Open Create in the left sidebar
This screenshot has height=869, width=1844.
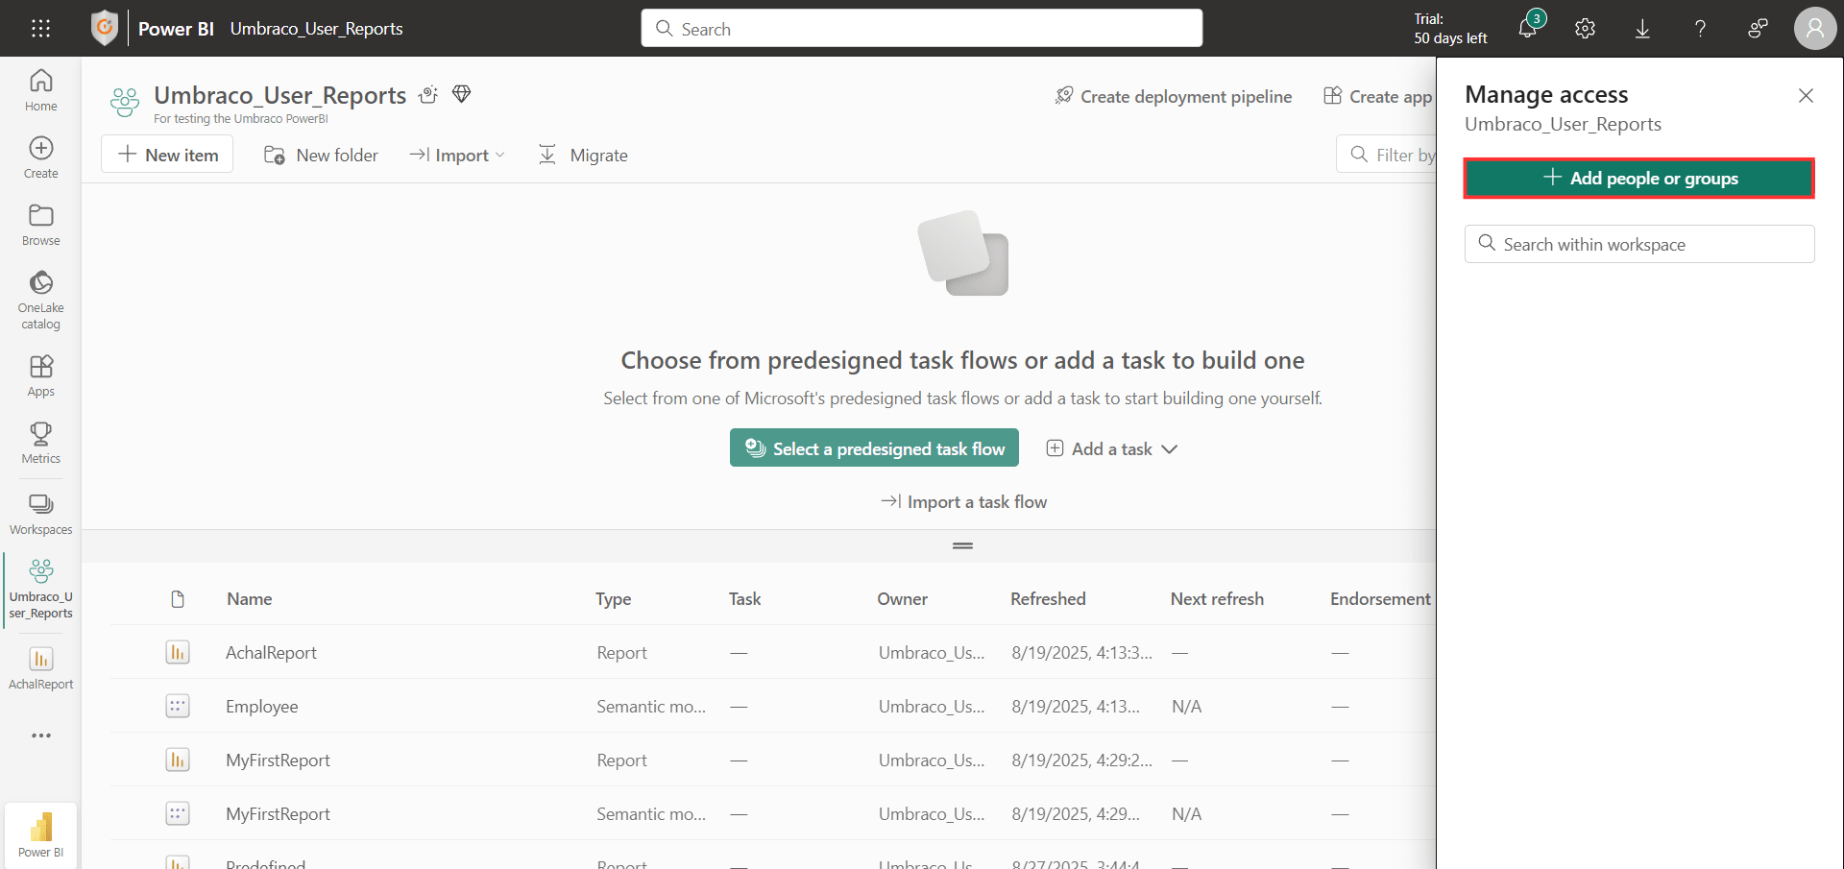[41, 157]
